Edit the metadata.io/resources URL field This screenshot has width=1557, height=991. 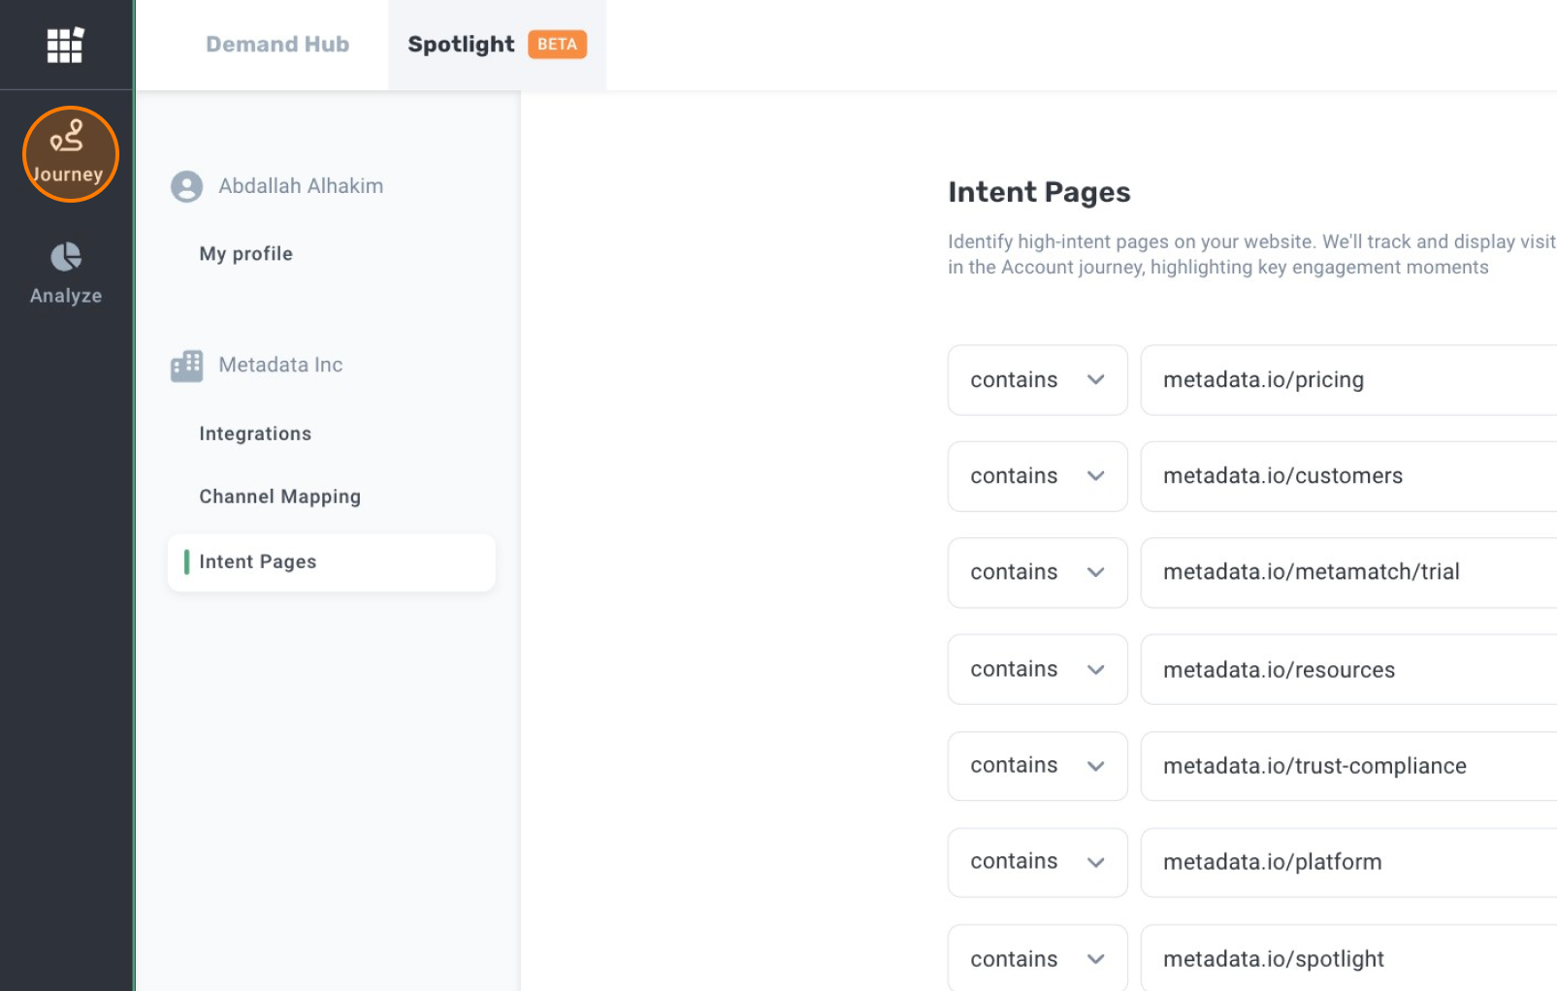[1349, 669]
